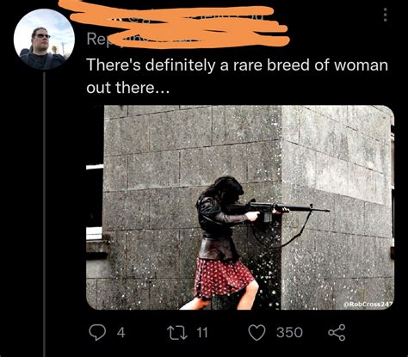Image resolution: width=408 pixels, height=357 pixels.
Task: Tap the retweet arrows icon
Action: click(177, 332)
